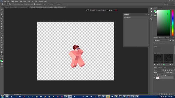Open the Filter menu
Viewport: 175px width, 98px height.
(x=29, y=1)
